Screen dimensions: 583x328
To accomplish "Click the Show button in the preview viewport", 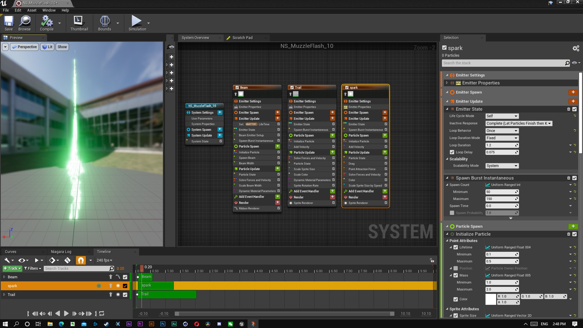I will 62,47.
